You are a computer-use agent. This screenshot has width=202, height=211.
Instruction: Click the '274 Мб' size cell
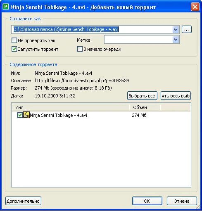tap(139, 115)
